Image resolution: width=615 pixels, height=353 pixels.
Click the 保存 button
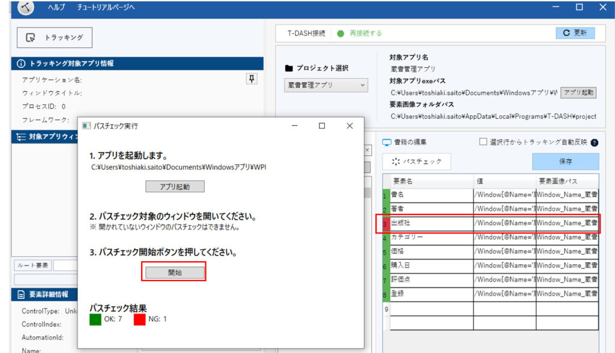pyautogui.click(x=565, y=161)
